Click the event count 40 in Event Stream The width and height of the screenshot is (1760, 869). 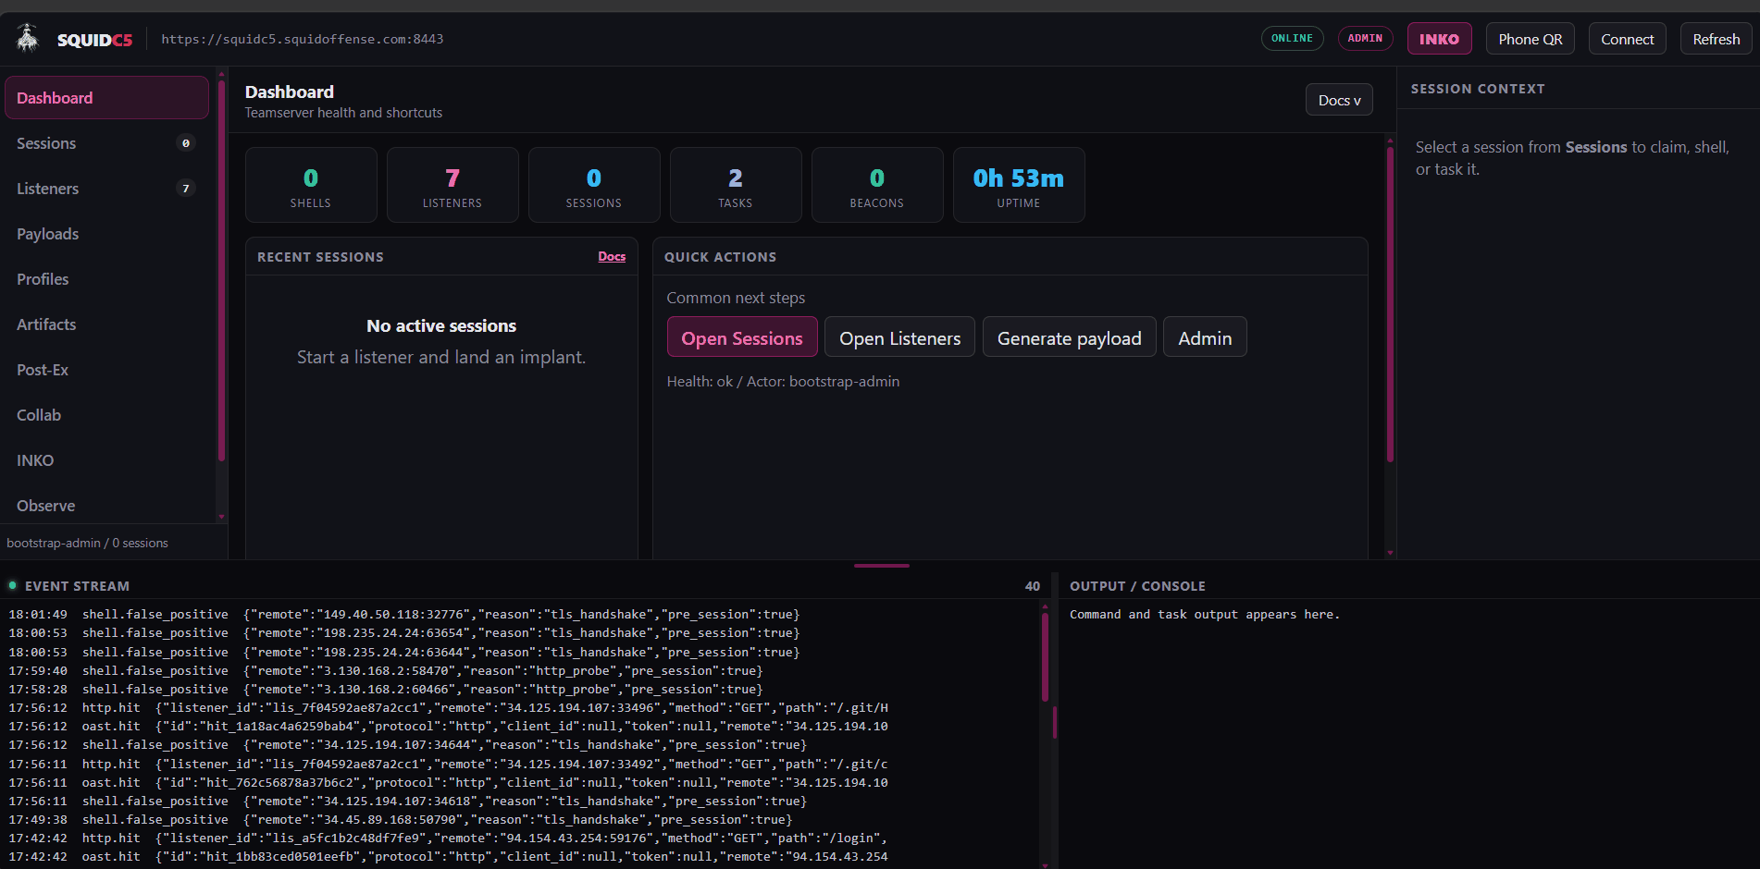click(x=1033, y=586)
